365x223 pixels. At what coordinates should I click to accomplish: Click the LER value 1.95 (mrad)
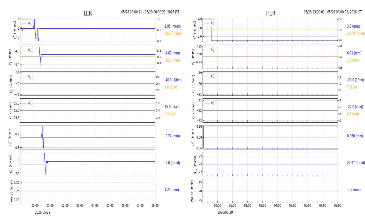pos(173,26)
